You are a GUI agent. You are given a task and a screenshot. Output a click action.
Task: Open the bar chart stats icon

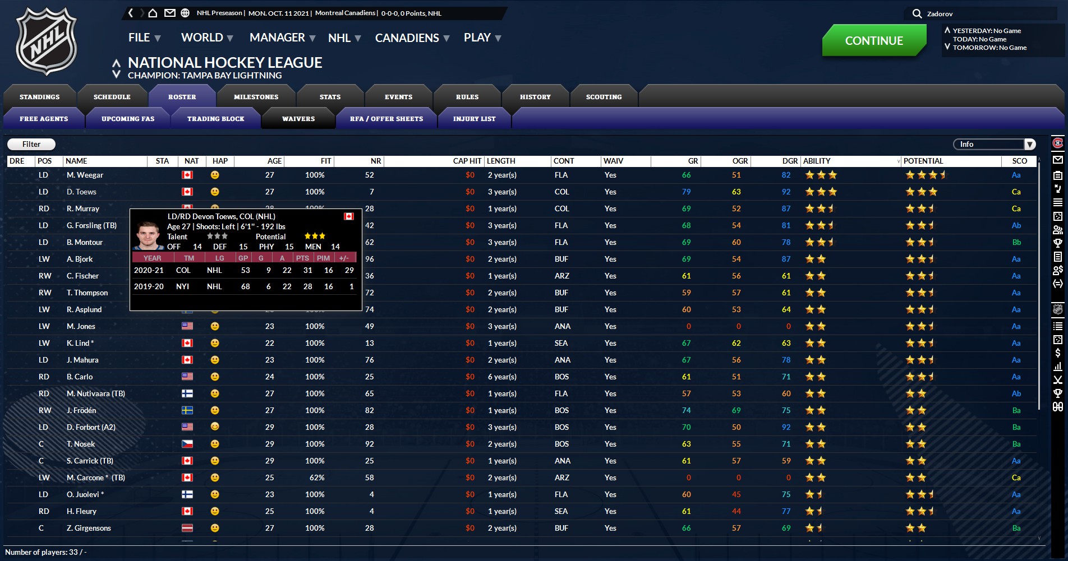(1058, 366)
